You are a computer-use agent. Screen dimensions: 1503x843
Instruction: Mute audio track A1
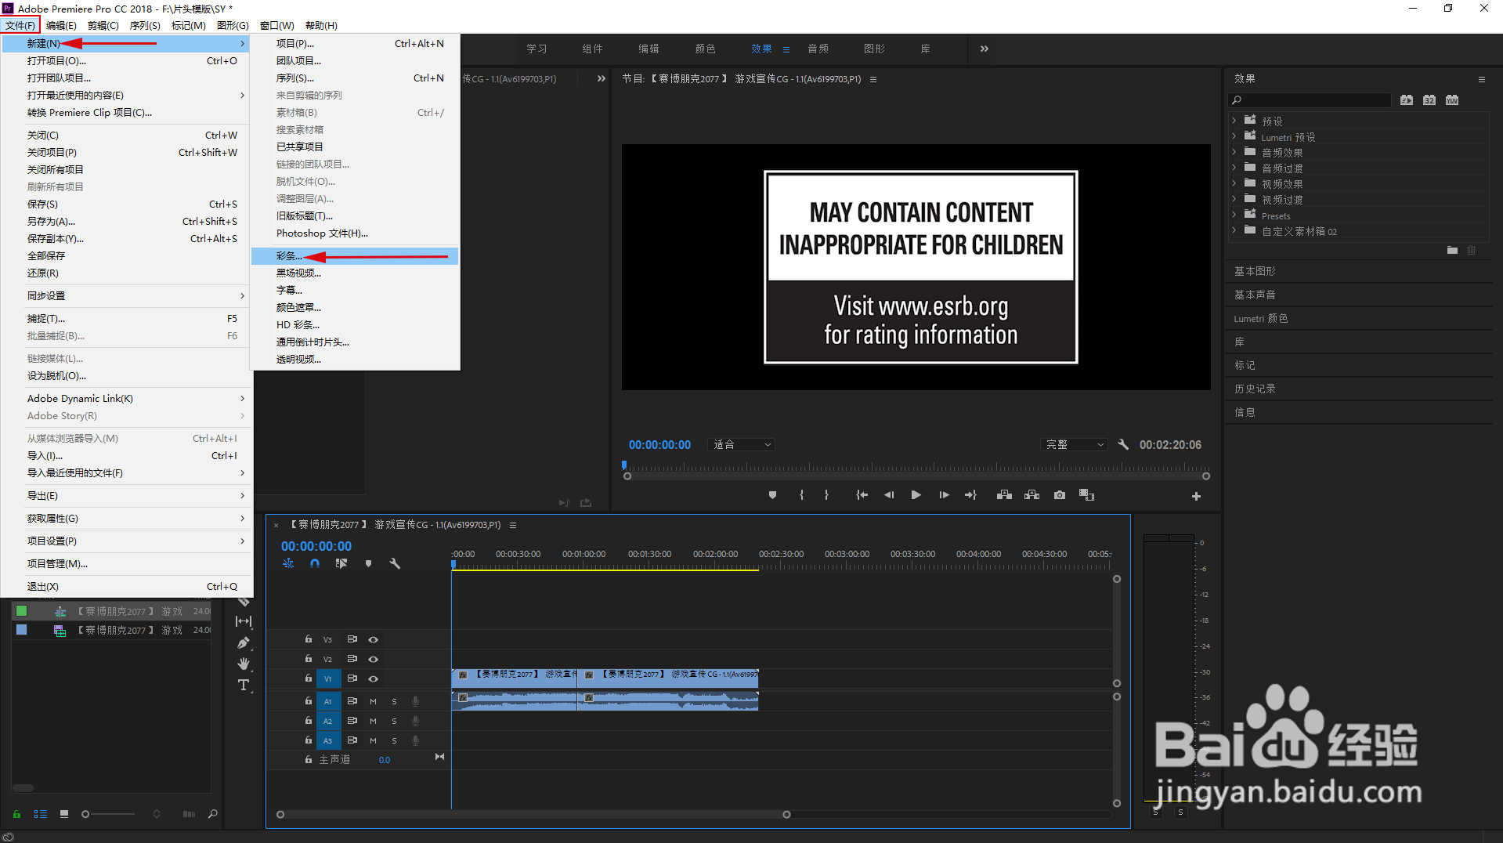pyautogui.click(x=373, y=701)
